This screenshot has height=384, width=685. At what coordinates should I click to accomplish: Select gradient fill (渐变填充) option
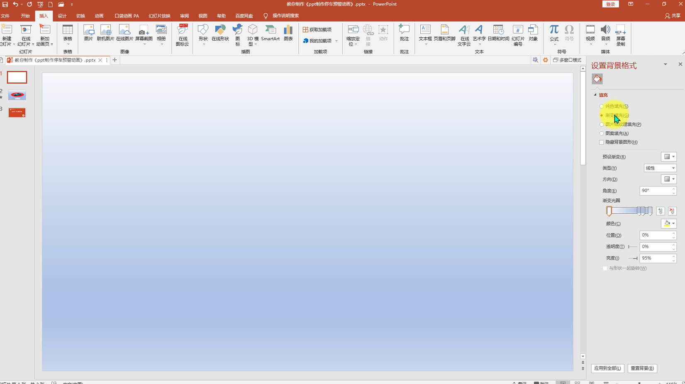[614, 116]
